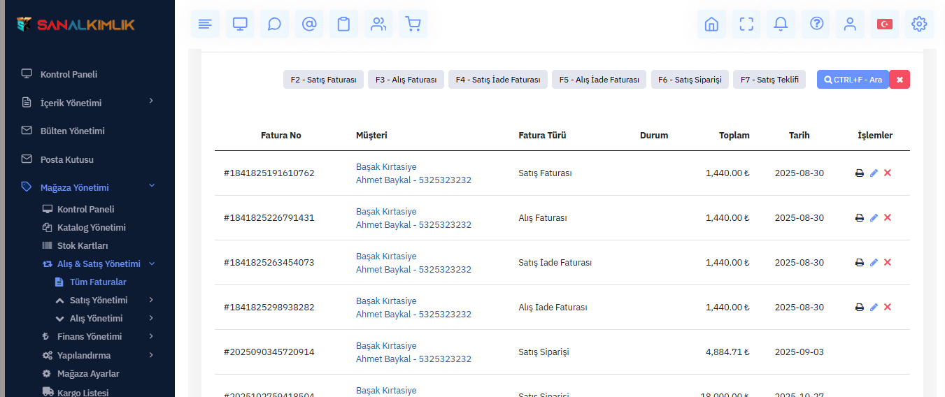
Task: Open the settings gear icon
Action: pyautogui.click(x=918, y=24)
